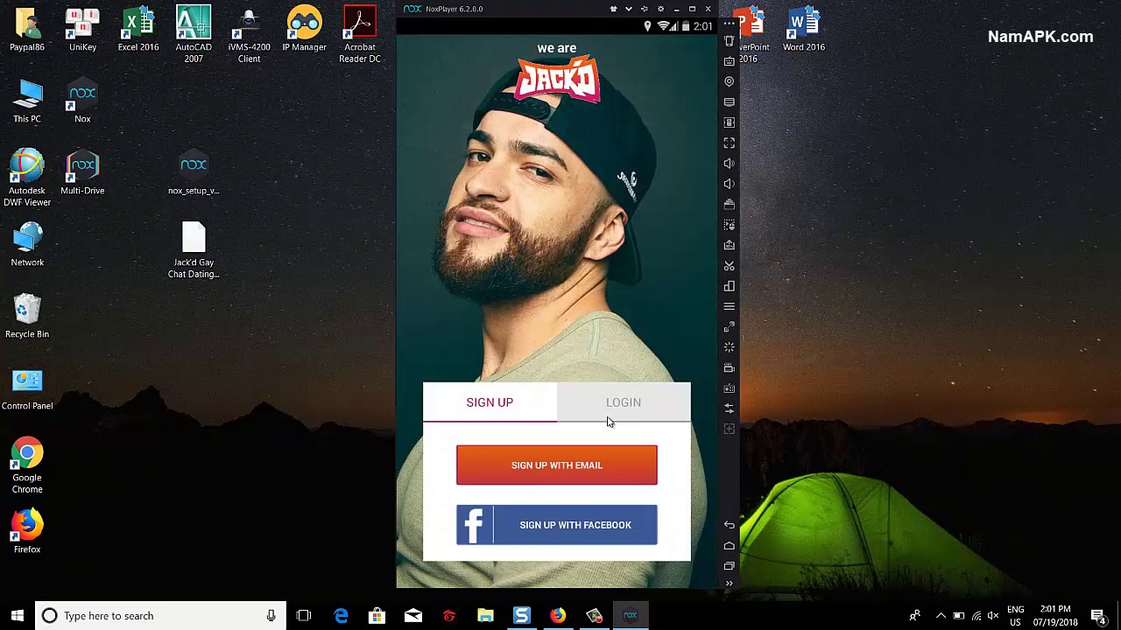1121x630 pixels.
Task: Open Nox system settings gear in title bar
Action: tap(660, 9)
